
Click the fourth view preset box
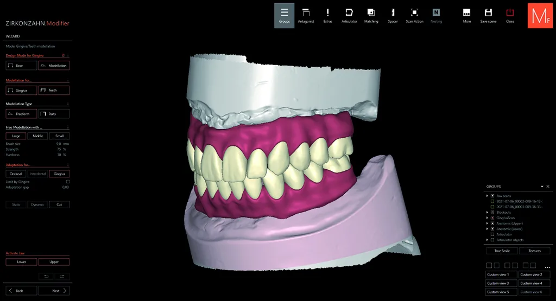point(515,265)
